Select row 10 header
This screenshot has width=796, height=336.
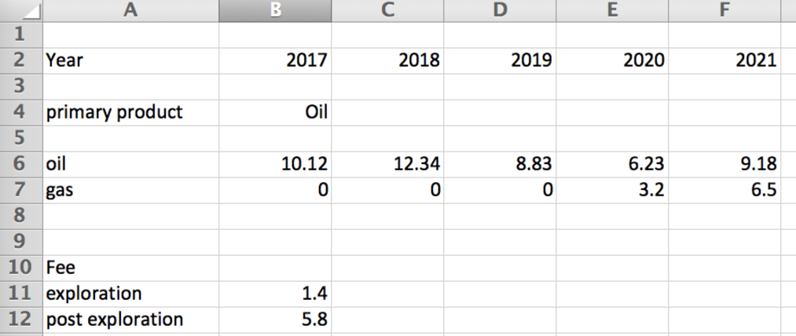pyautogui.click(x=21, y=268)
